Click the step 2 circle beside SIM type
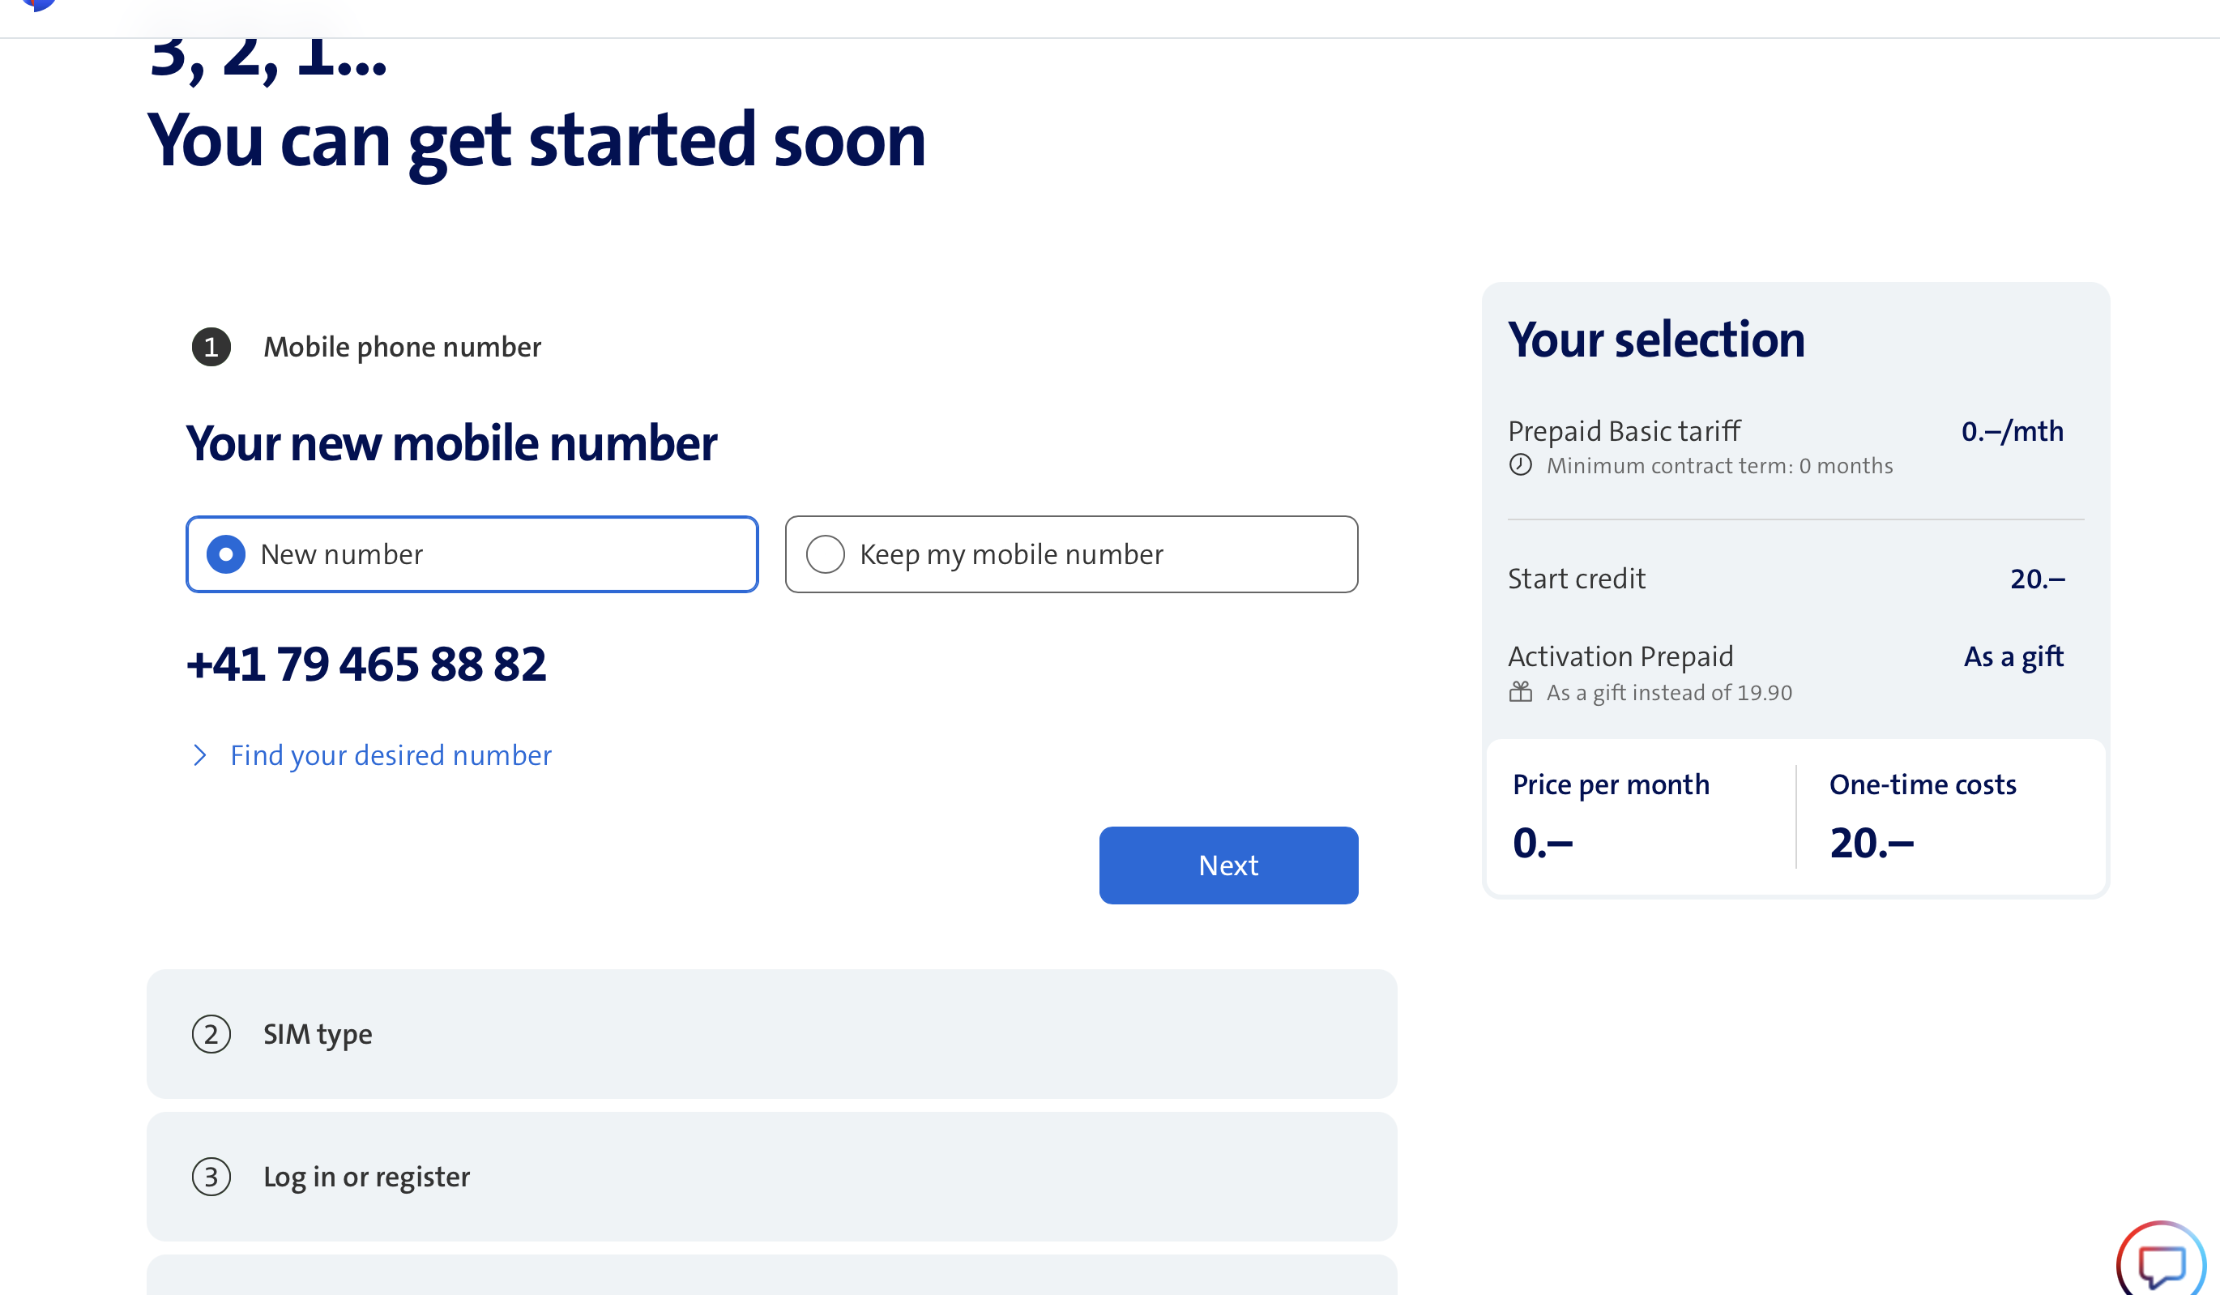 pos(211,1034)
